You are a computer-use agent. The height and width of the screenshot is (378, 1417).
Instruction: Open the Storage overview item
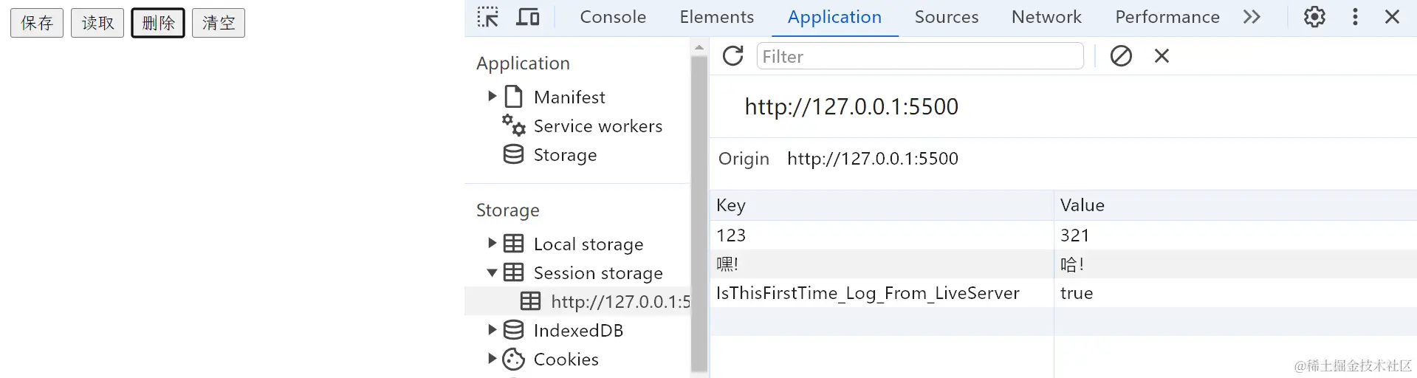click(x=565, y=155)
